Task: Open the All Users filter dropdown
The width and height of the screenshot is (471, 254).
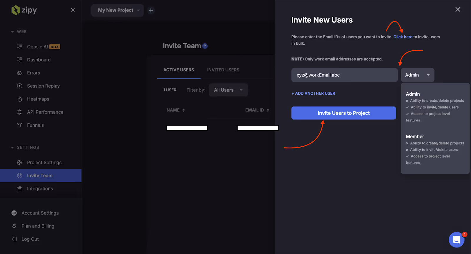Action: point(228,90)
